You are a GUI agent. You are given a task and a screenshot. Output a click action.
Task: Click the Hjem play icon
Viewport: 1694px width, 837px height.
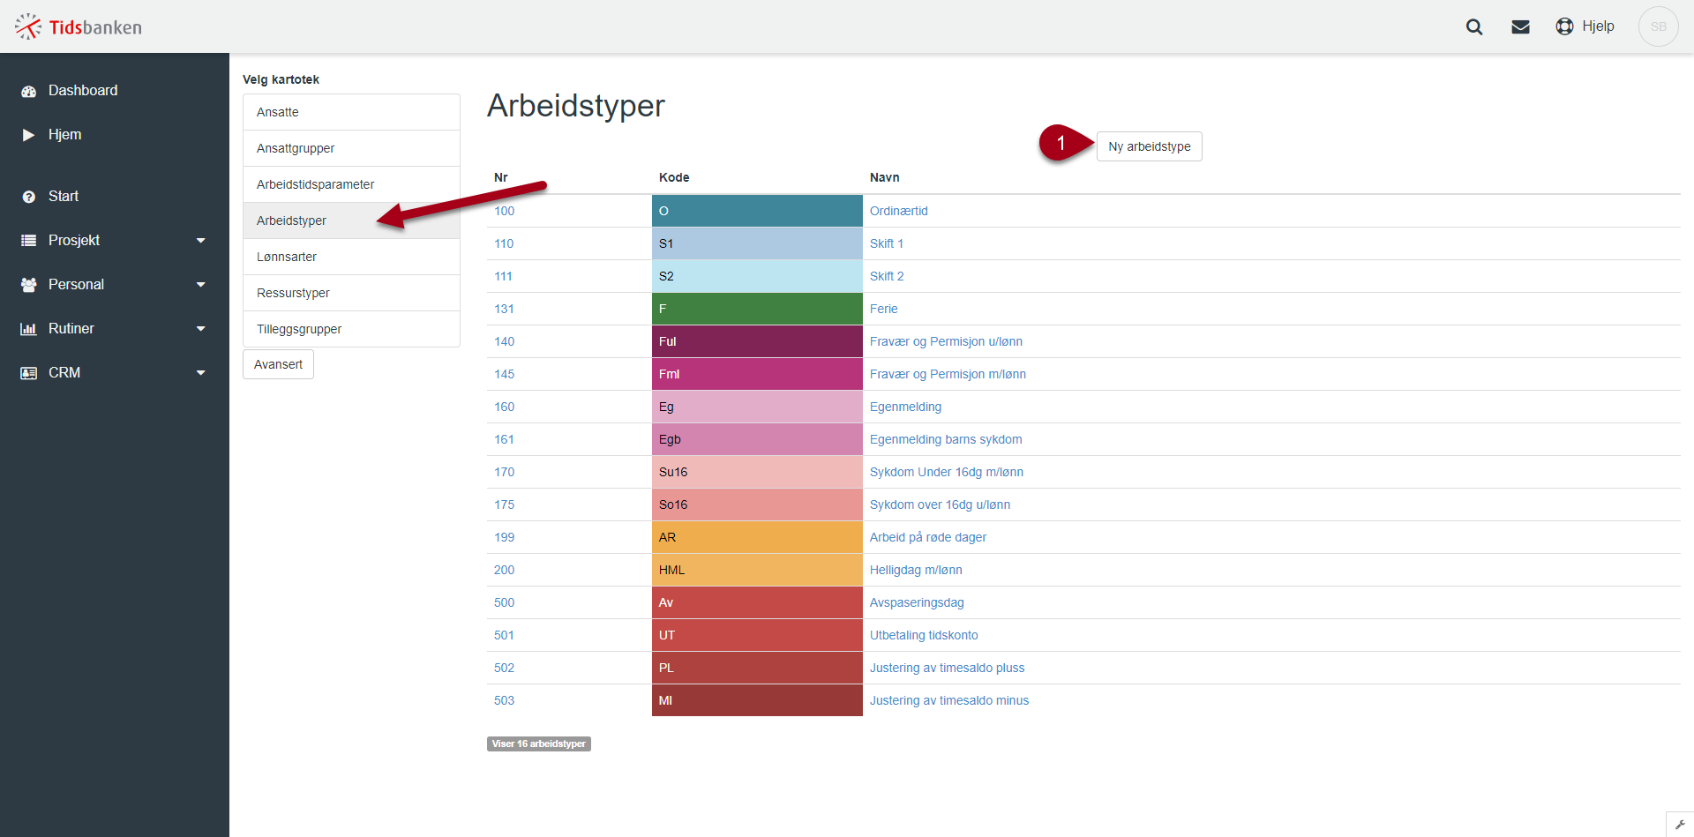[29, 135]
